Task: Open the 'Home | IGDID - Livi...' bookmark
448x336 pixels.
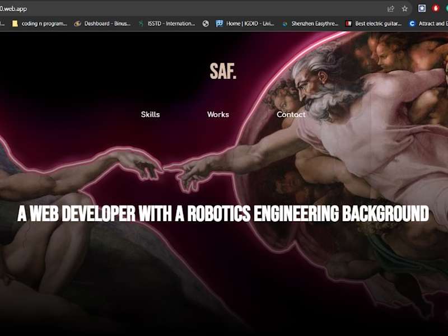Action: [245, 24]
